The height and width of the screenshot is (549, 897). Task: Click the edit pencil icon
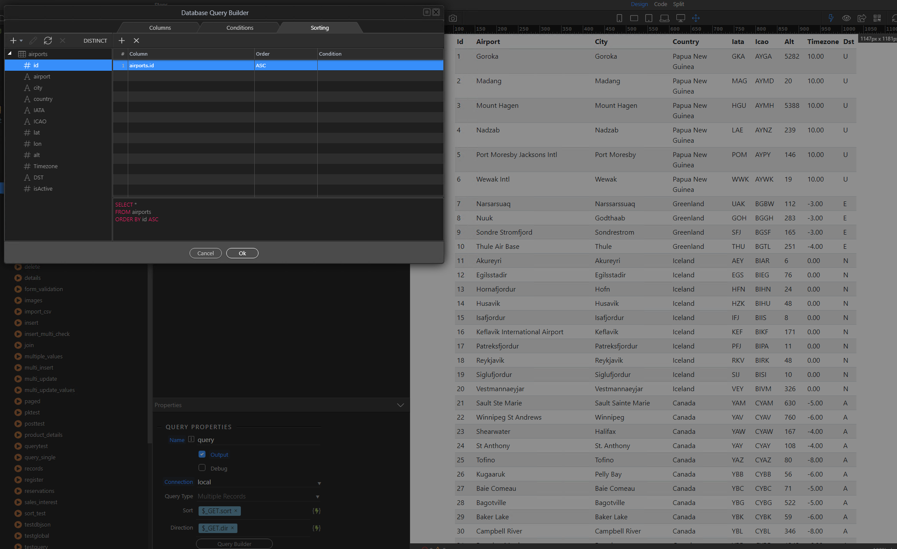[33, 41]
